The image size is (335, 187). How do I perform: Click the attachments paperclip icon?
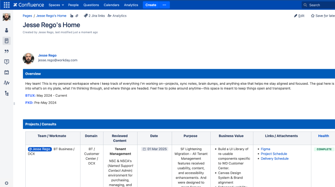click(77, 16)
